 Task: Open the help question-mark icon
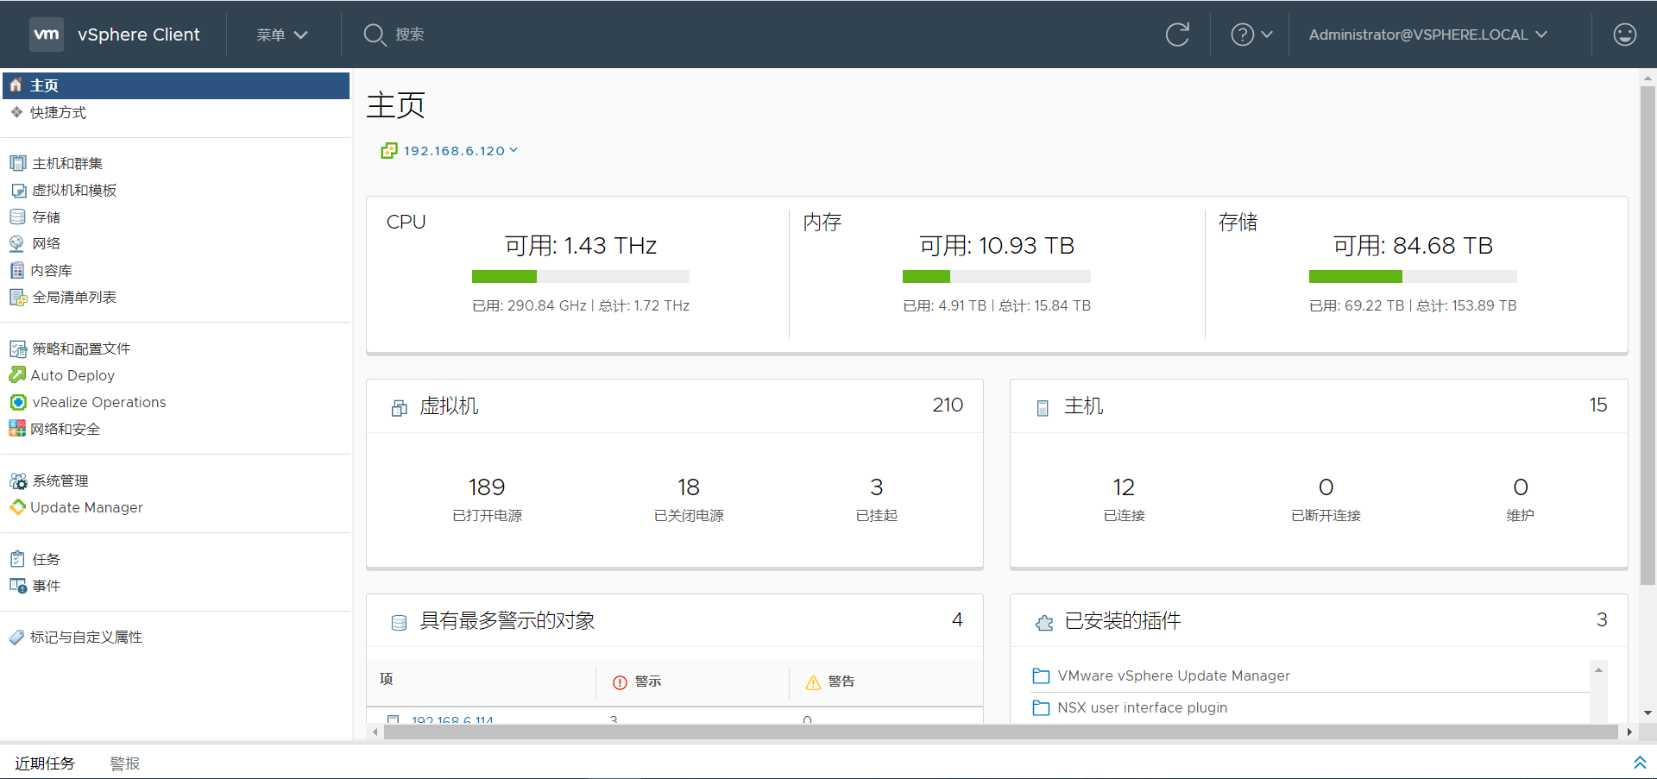click(1242, 35)
